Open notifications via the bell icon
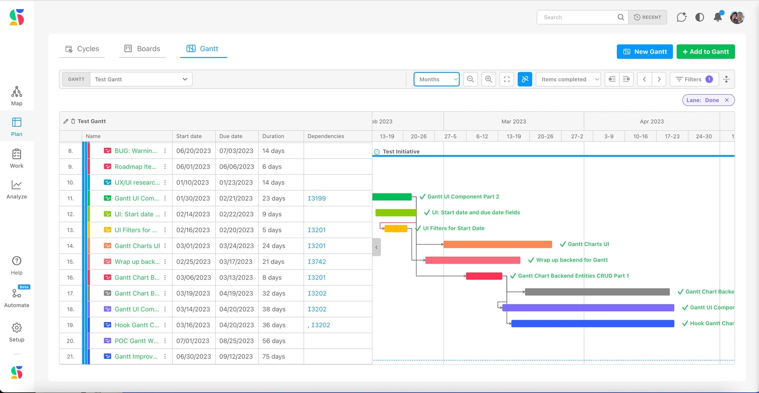 tap(717, 17)
